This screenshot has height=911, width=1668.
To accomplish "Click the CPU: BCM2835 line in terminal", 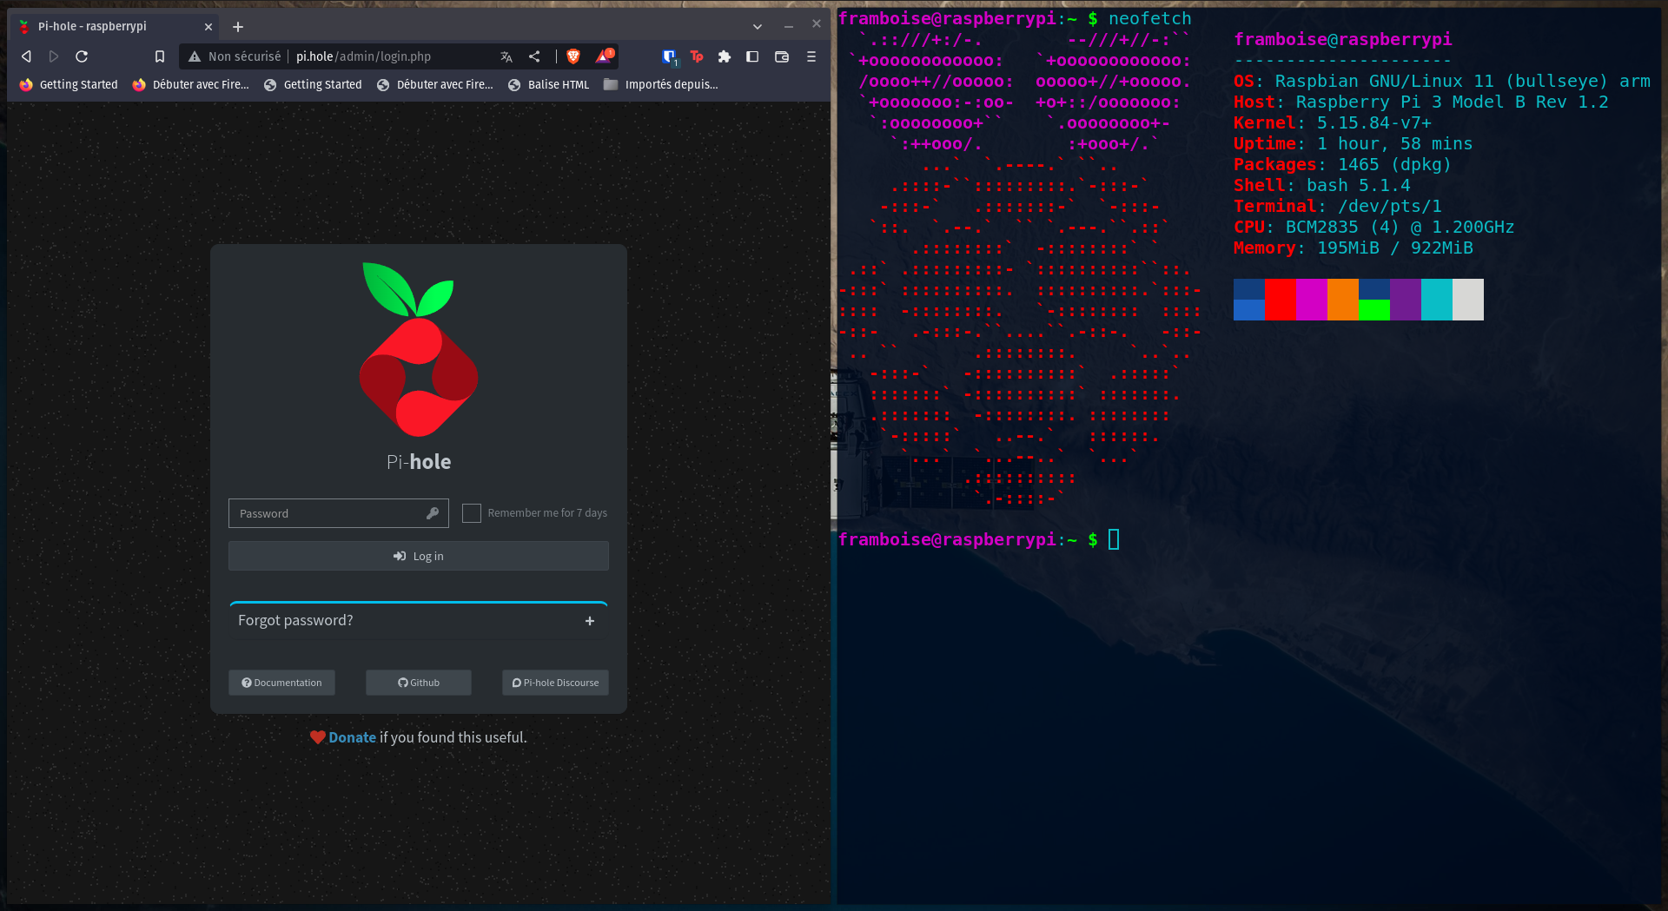I will click(x=1373, y=227).
